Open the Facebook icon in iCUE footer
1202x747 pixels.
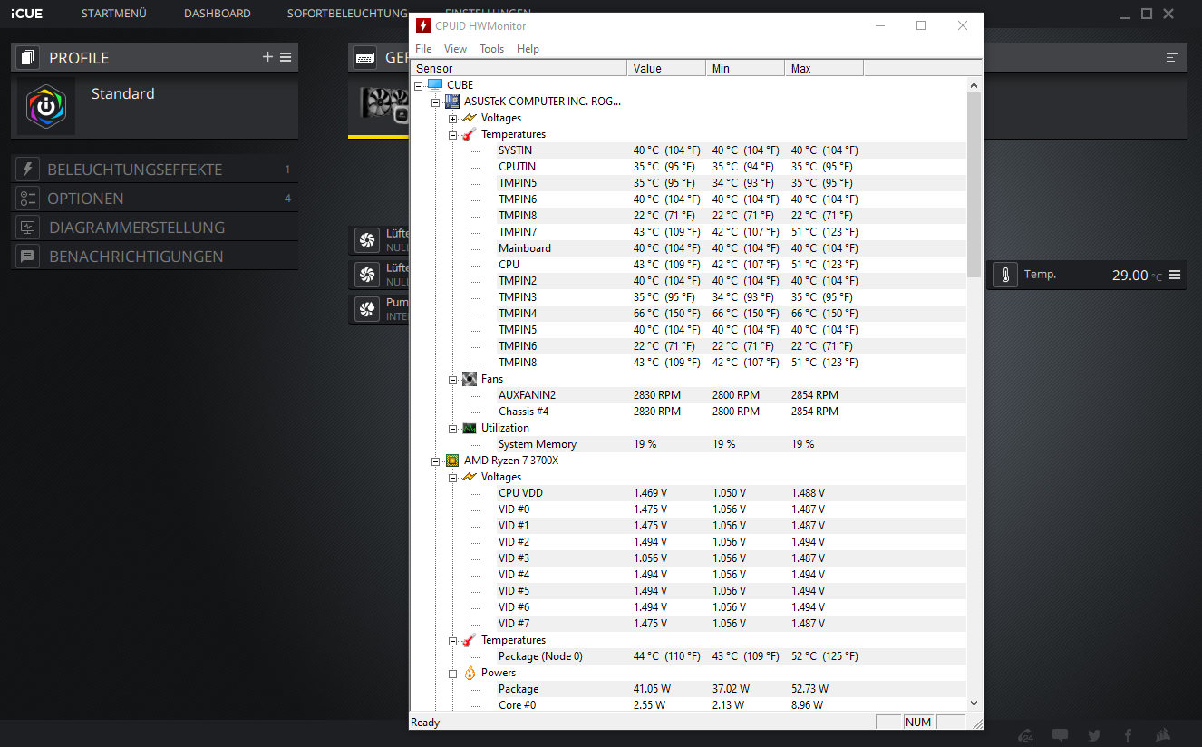click(1129, 735)
